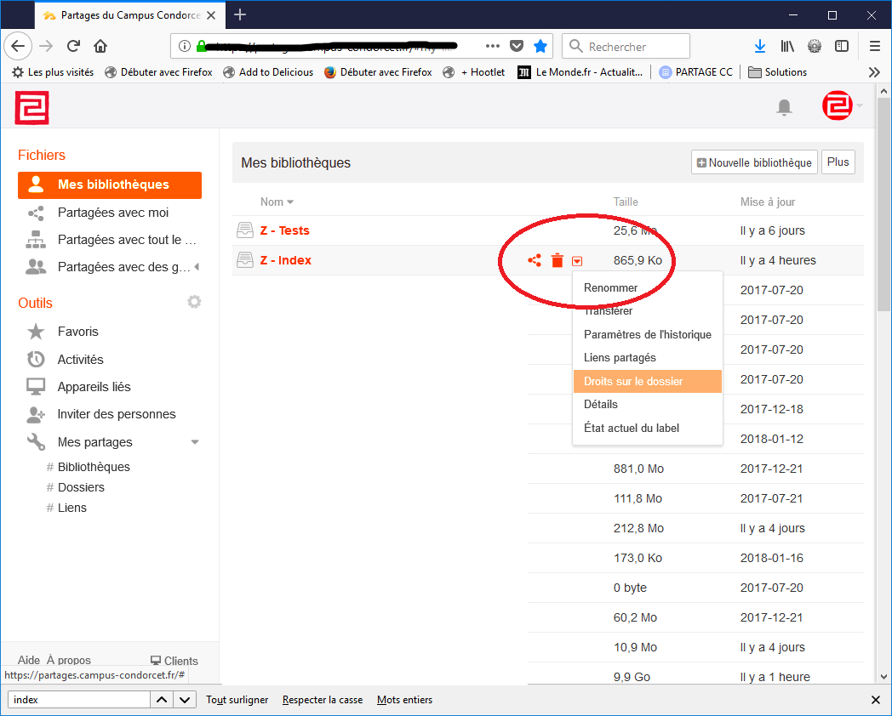The width and height of the screenshot is (892, 716).
Task: Enable 'Mots entiers' find option
Action: (404, 700)
